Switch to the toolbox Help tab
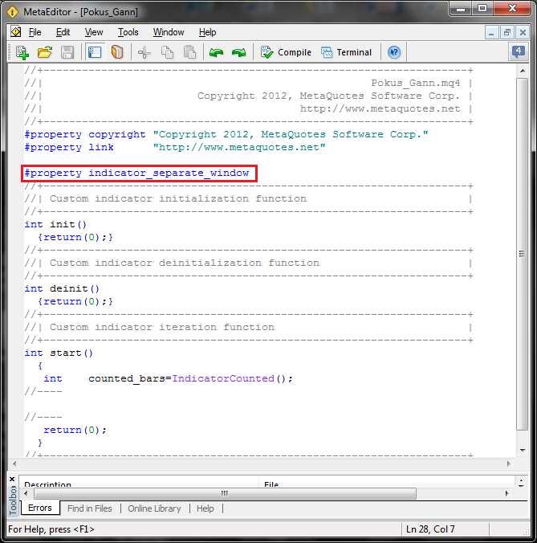The height and width of the screenshot is (543, 537). 205,508
